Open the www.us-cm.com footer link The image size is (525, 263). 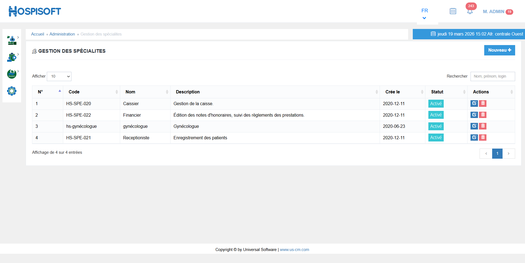click(294, 250)
